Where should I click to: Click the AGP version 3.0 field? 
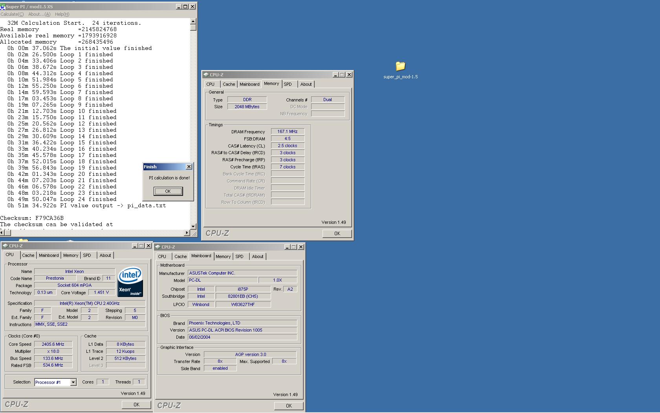click(250, 354)
